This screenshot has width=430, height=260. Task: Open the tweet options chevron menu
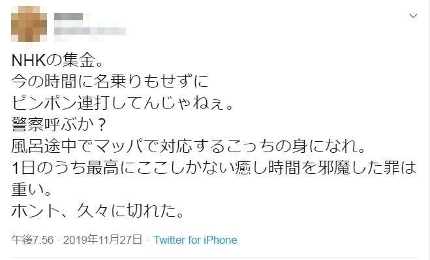[413, 16]
